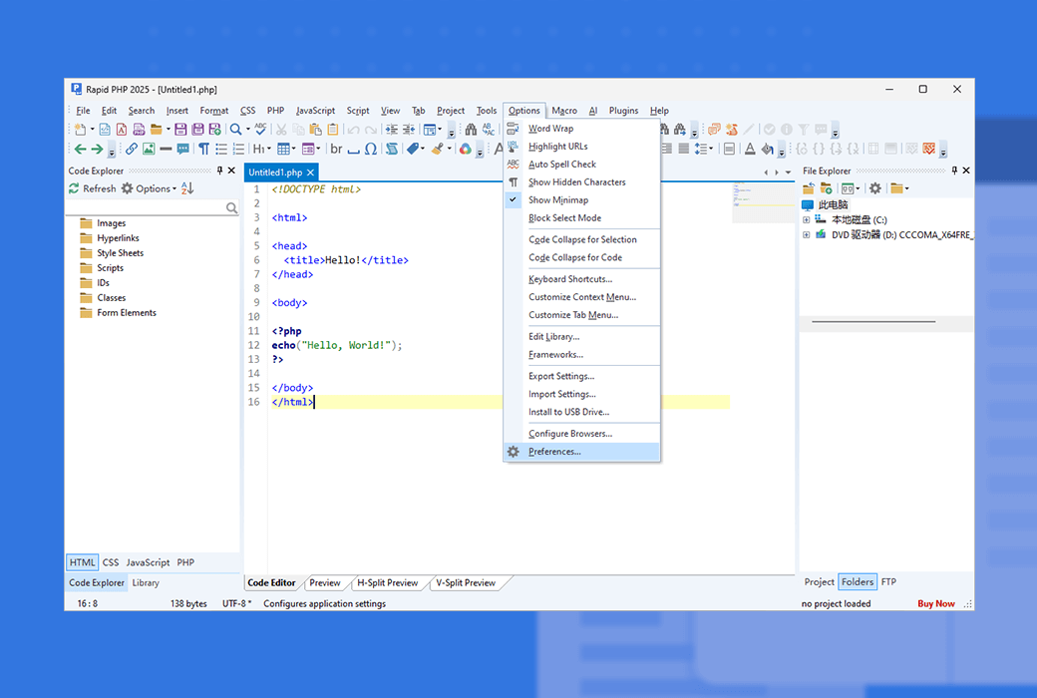Choose Configure Browsers menu item
Screen dimensions: 1037x698
click(x=582, y=434)
